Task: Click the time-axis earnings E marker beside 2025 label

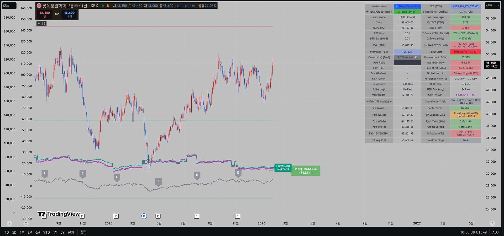Action: coord(116,216)
